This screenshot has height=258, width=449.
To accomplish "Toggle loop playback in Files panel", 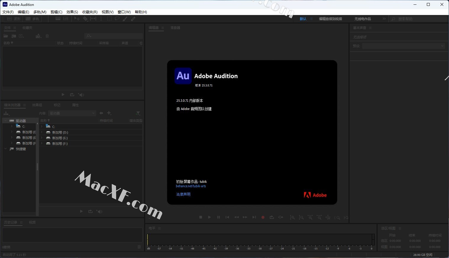I will point(72,95).
